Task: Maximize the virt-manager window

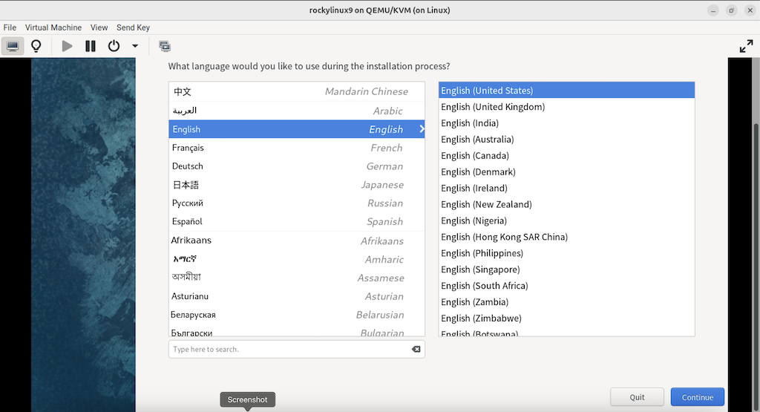Action: tap(731, 10)
